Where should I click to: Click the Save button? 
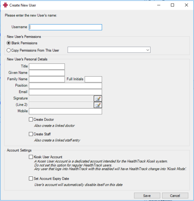tap(147, 196)
